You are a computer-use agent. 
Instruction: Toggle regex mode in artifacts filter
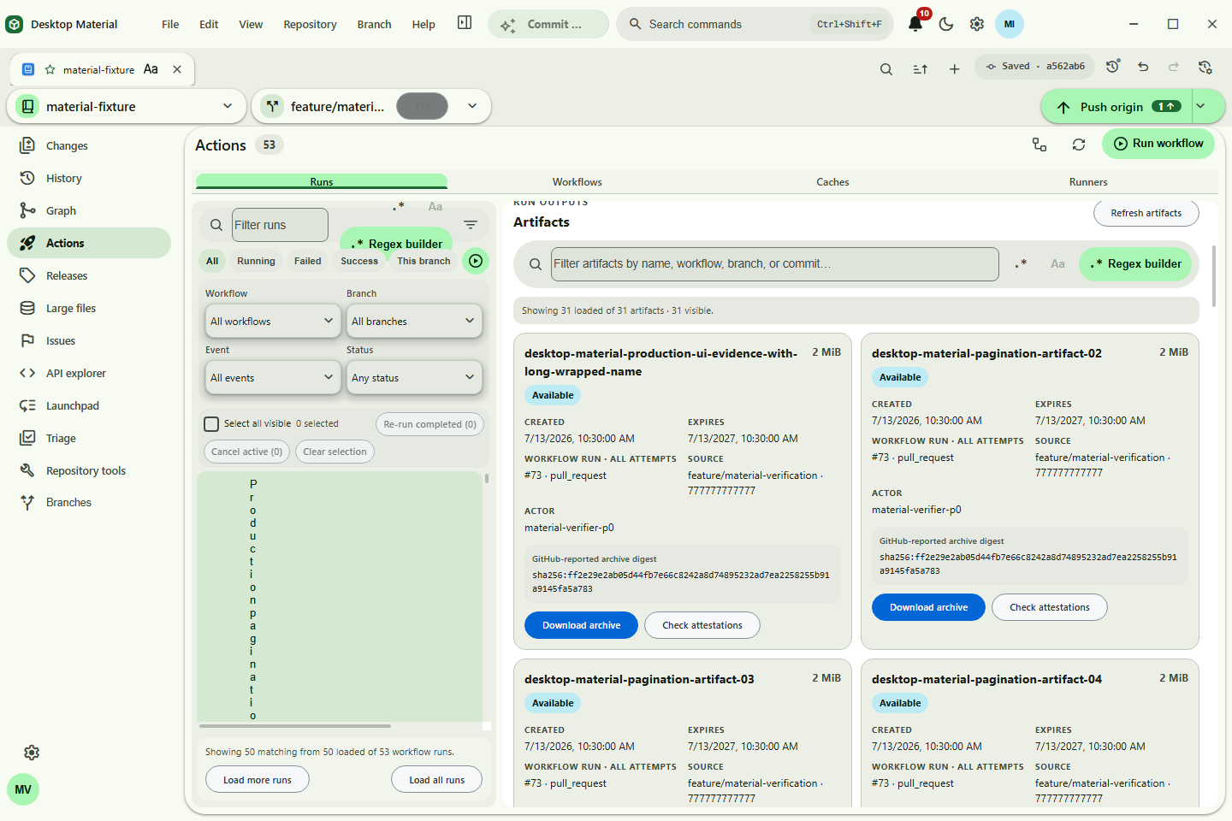[x=1021, y=263]
